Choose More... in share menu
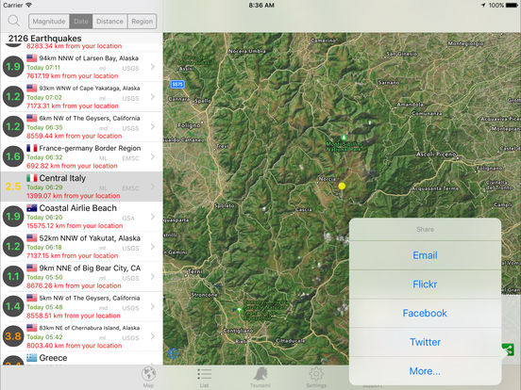This screenshot has height=390, width=521. tap(425, 371)
